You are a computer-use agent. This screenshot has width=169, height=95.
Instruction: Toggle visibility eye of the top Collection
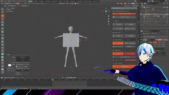[166, 7]
